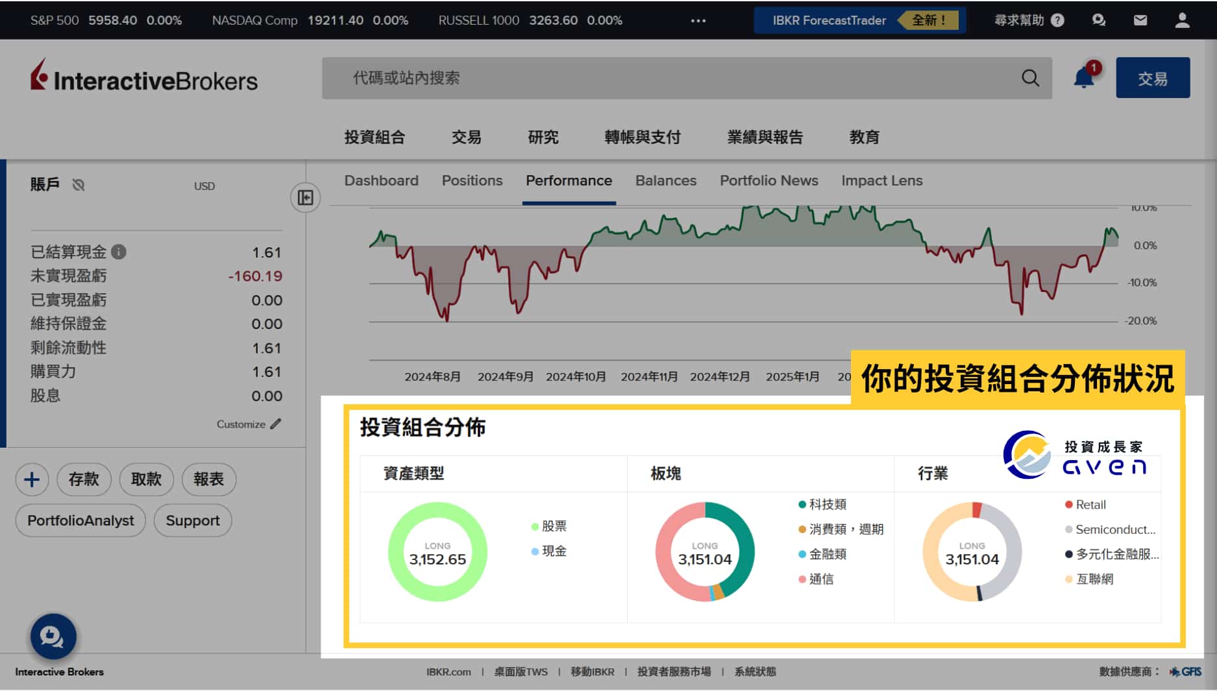Click the help question mark icon

[x=1057, y=20]
